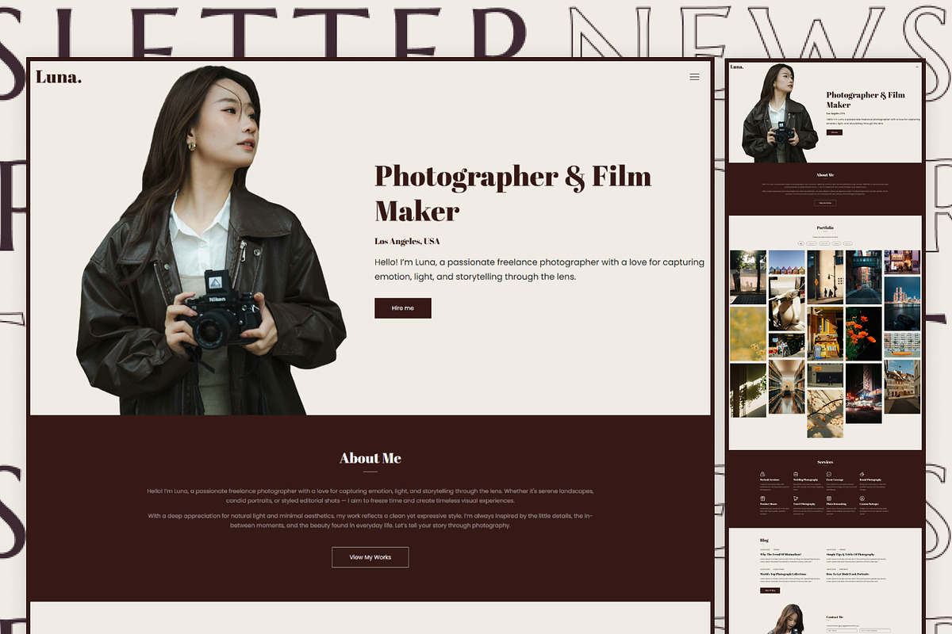Click the Travel Photography service icon
Viewport: 952px width, 634px height.
tap(796, 498)
